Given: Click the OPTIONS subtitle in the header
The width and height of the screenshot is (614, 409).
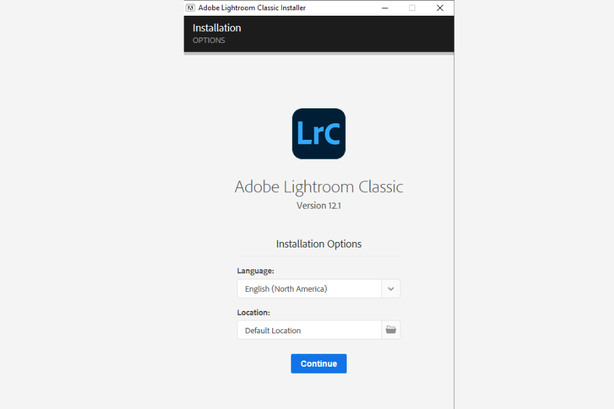Looking at the screenshot, I should [x=209, y=40].
